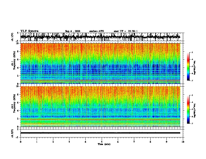
Task: Click the time axis tick label "3"
Action: 69,142
